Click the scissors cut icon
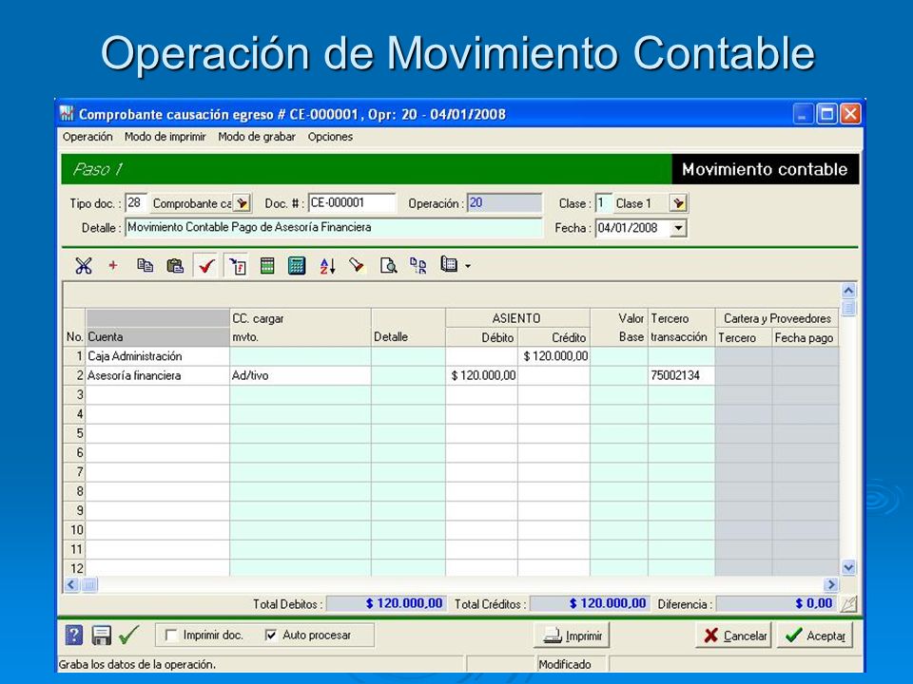 (x=84, y=266)
